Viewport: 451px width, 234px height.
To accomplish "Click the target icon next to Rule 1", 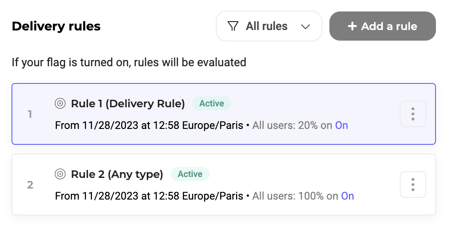I will pos(60,104).
